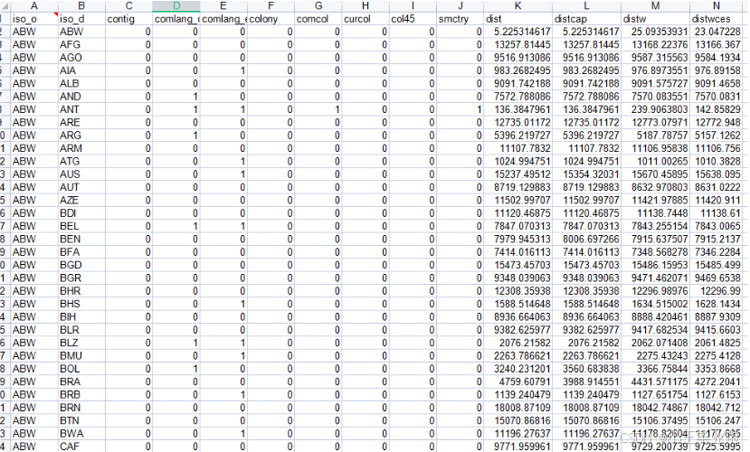Click the 'iso_o' header cell
Viewport: 750px width, 452px height.
(33, 19)
